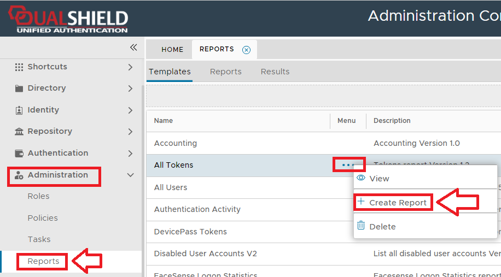Click the Repository building icon
The image size is (501, 277).
(19, 132)
